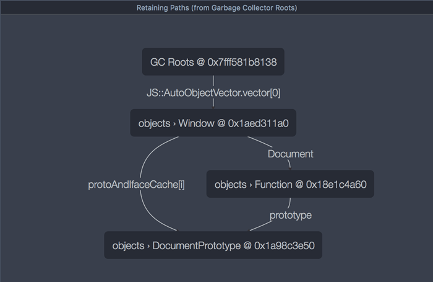Click the 'objects' prefix in the Window node
The height and width of the screenshot is (282, 433).
154,123
